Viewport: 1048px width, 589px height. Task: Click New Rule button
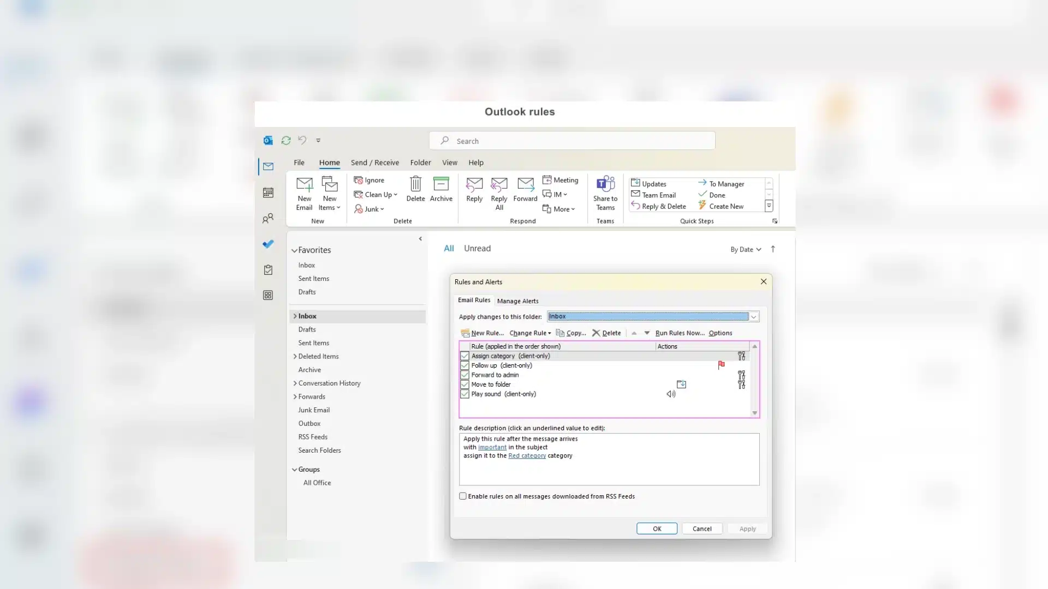483,333
